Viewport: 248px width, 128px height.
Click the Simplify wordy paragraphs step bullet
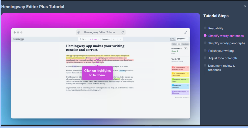pyautogui.click(x=205, y=43)
